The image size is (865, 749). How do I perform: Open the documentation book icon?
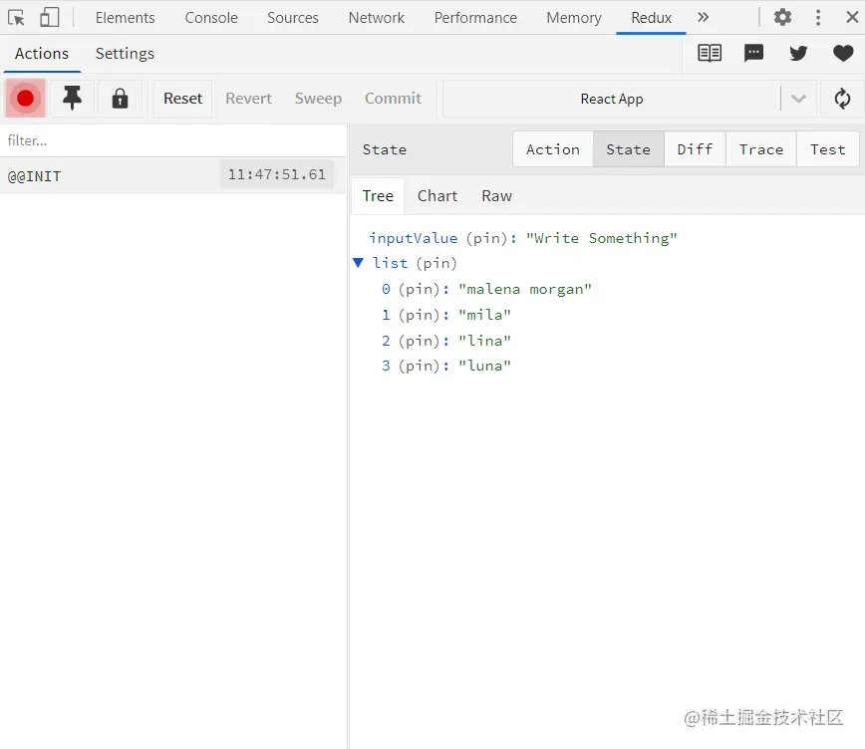click(710, 54)
